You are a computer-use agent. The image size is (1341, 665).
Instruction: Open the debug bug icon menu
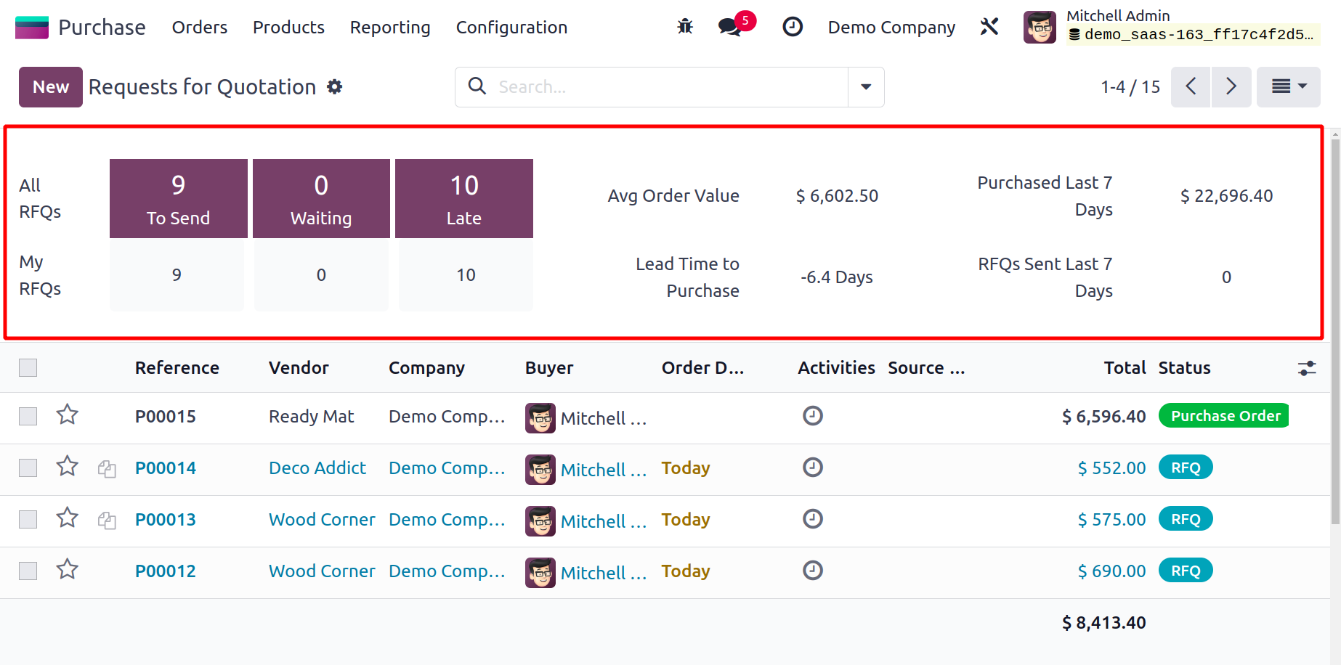click(685, 27)
